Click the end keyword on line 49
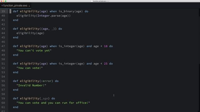200x112 pixels. [x=16, y=55]
